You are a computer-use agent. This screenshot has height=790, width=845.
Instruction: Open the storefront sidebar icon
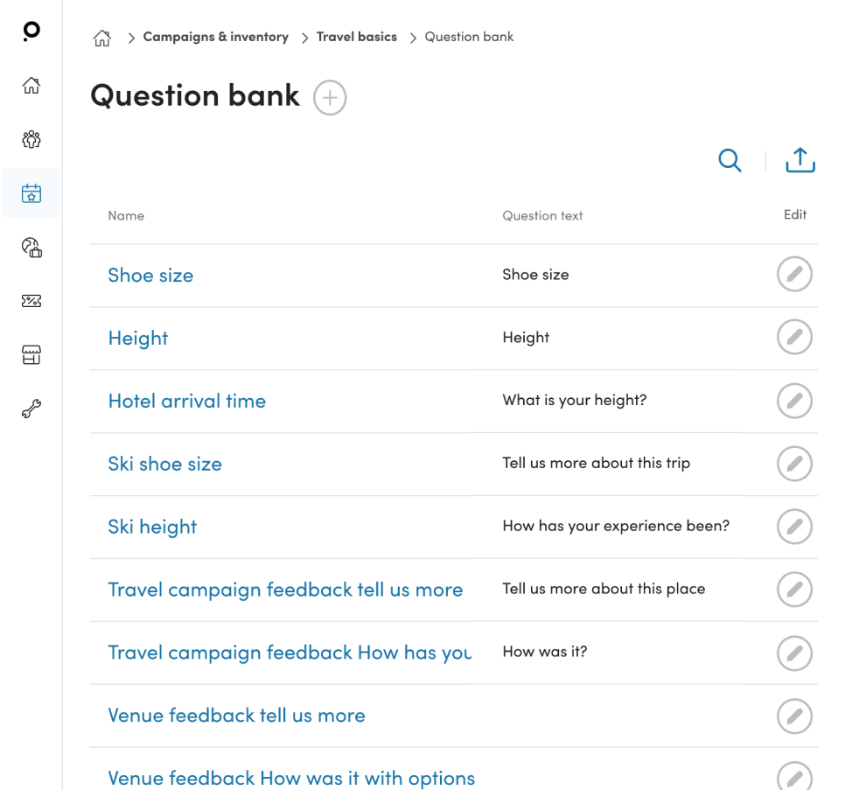pyautogui.click(x=31, y=355)
